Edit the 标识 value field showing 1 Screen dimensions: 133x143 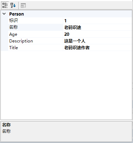[97, 21]
